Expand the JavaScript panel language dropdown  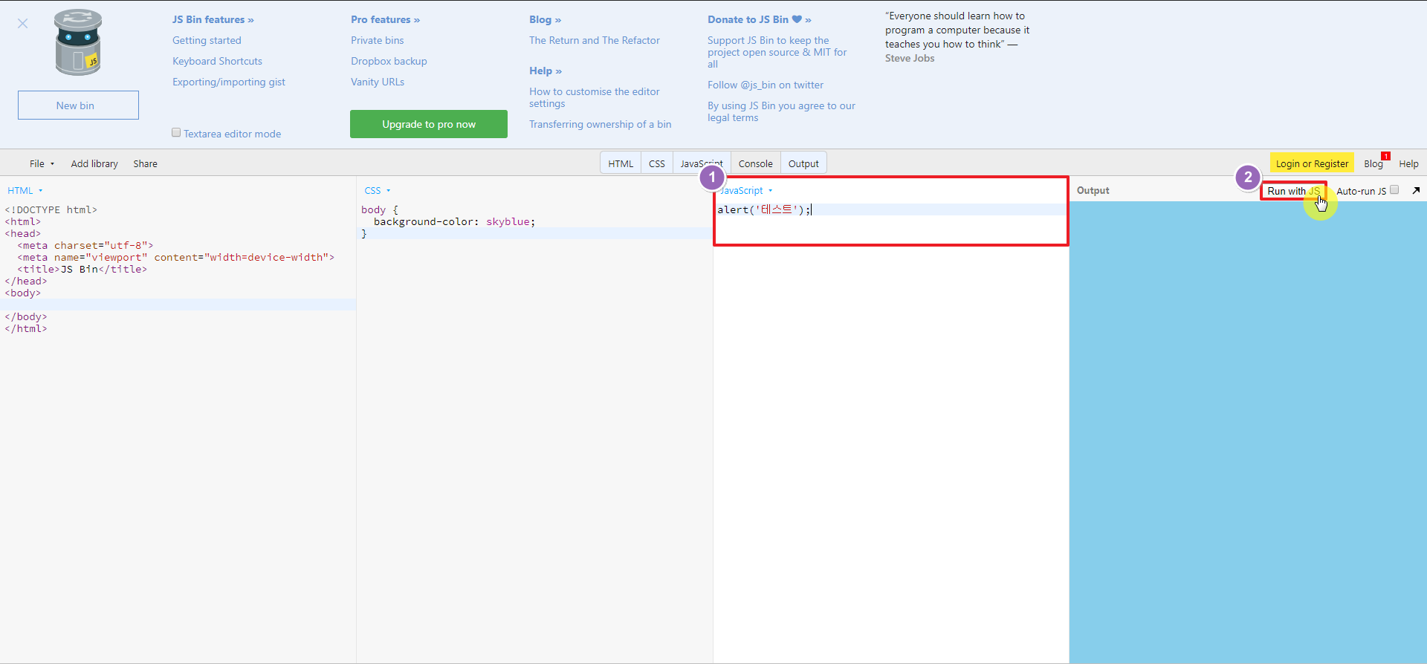[x=746, y=191]
